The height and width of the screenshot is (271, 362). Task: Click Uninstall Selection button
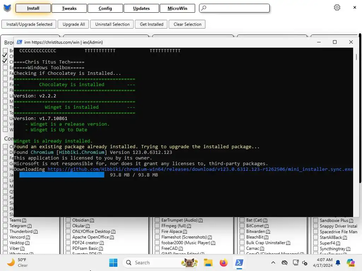(112, 24)
